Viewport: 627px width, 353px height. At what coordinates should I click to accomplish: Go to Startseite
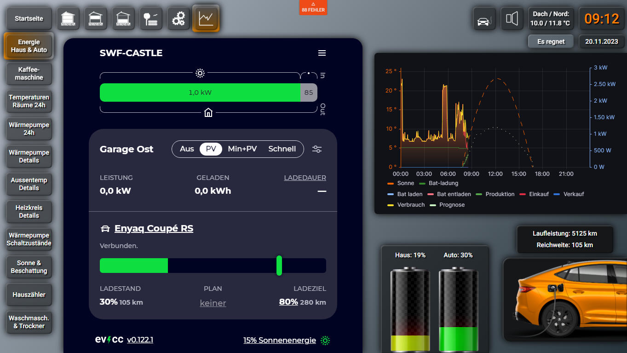pyautogui.click(x=29, y=18)
